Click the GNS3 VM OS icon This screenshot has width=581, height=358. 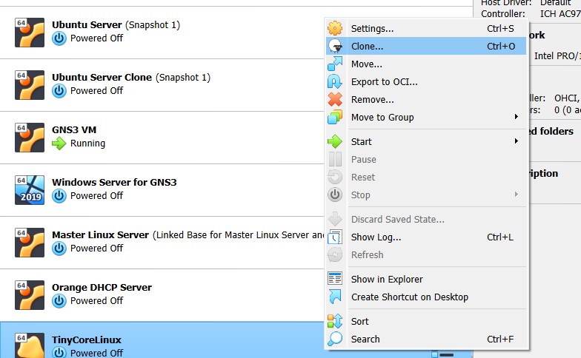(30, 138)
